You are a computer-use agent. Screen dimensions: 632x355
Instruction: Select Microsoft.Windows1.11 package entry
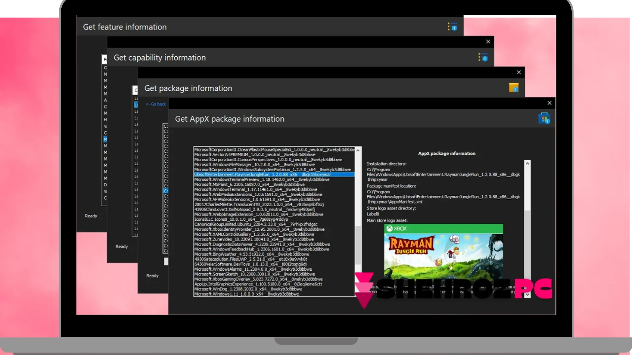274,294
